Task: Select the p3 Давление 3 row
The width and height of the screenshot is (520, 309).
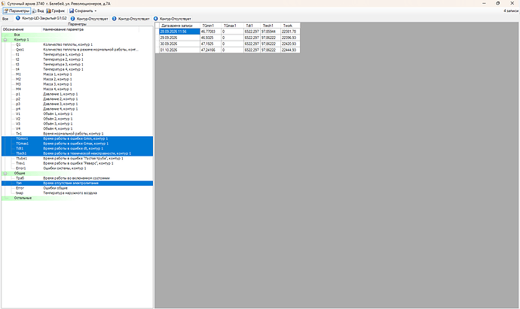Action: pos(77,105)
